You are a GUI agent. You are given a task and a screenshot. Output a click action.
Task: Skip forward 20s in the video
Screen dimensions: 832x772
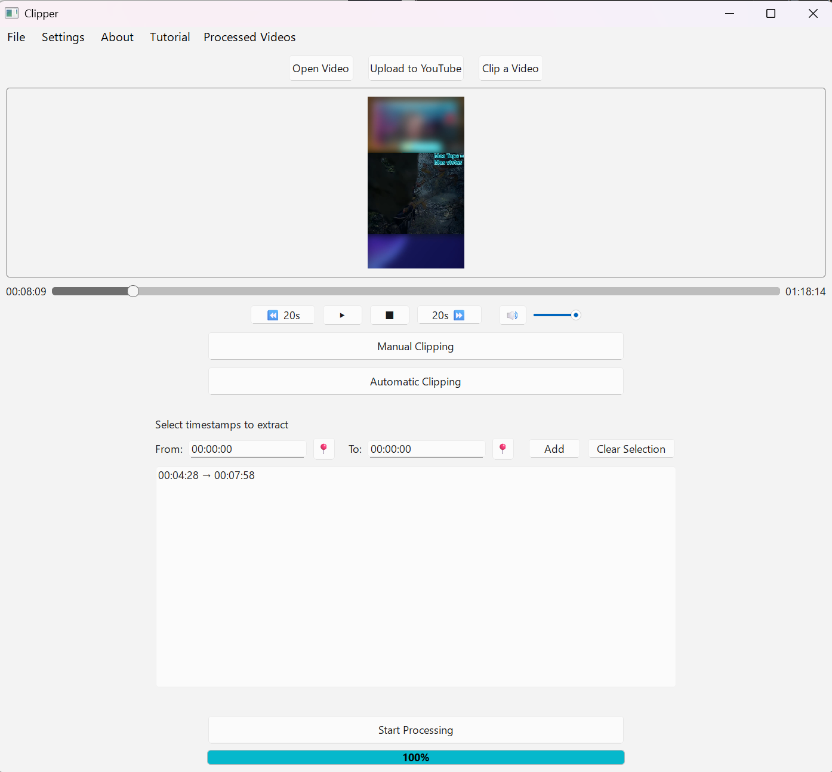coord(449,315)
